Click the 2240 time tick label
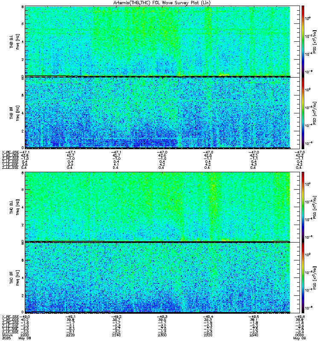 click(x=116, y=335)
